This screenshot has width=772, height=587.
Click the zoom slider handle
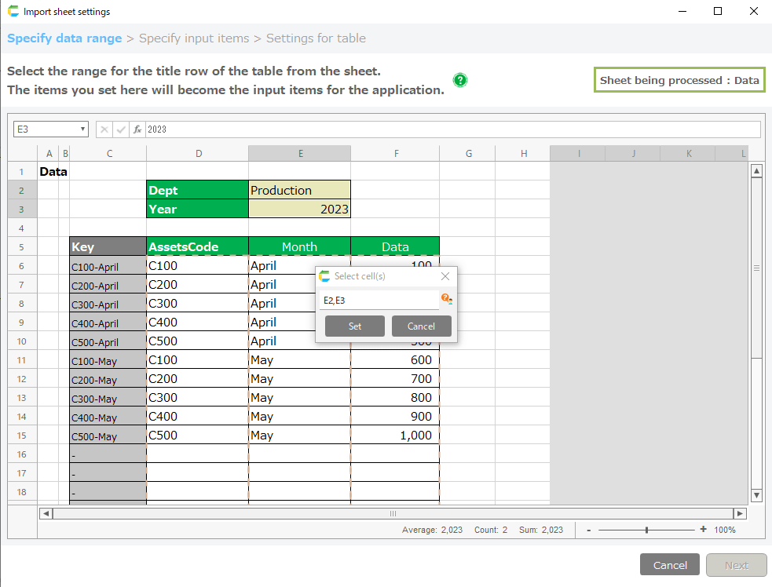pyautogui.click(x=646, y=530)
